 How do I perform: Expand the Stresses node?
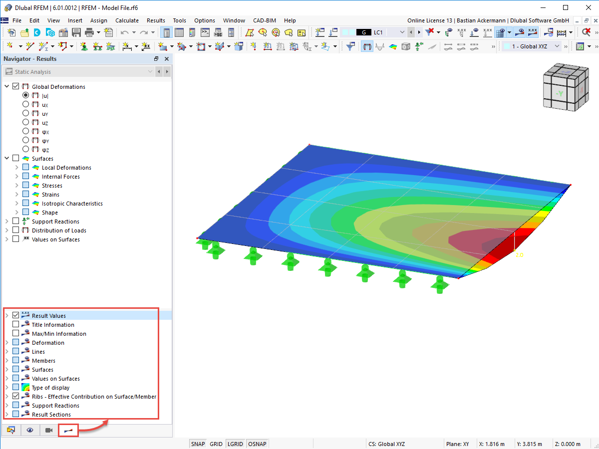point(17,185)
